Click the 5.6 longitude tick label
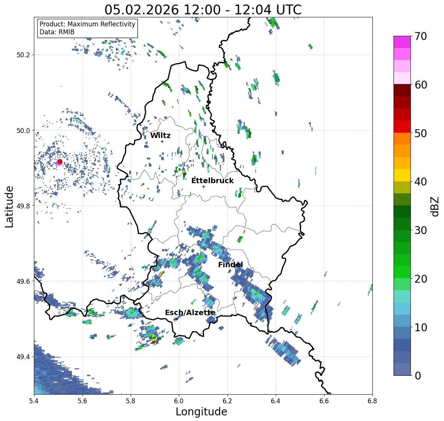 click(x=82, y=401)
